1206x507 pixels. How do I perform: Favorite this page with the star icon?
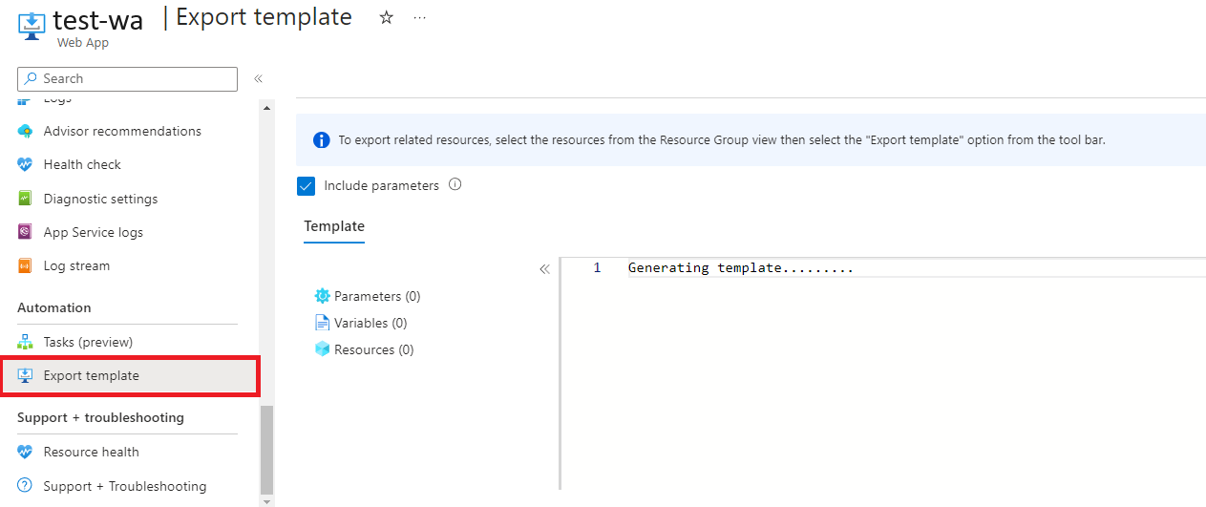tap(387, 18)
